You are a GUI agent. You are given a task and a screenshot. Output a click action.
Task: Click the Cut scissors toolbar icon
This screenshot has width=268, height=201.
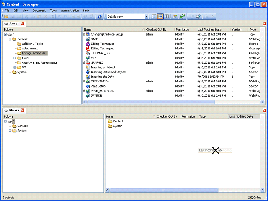26,17
